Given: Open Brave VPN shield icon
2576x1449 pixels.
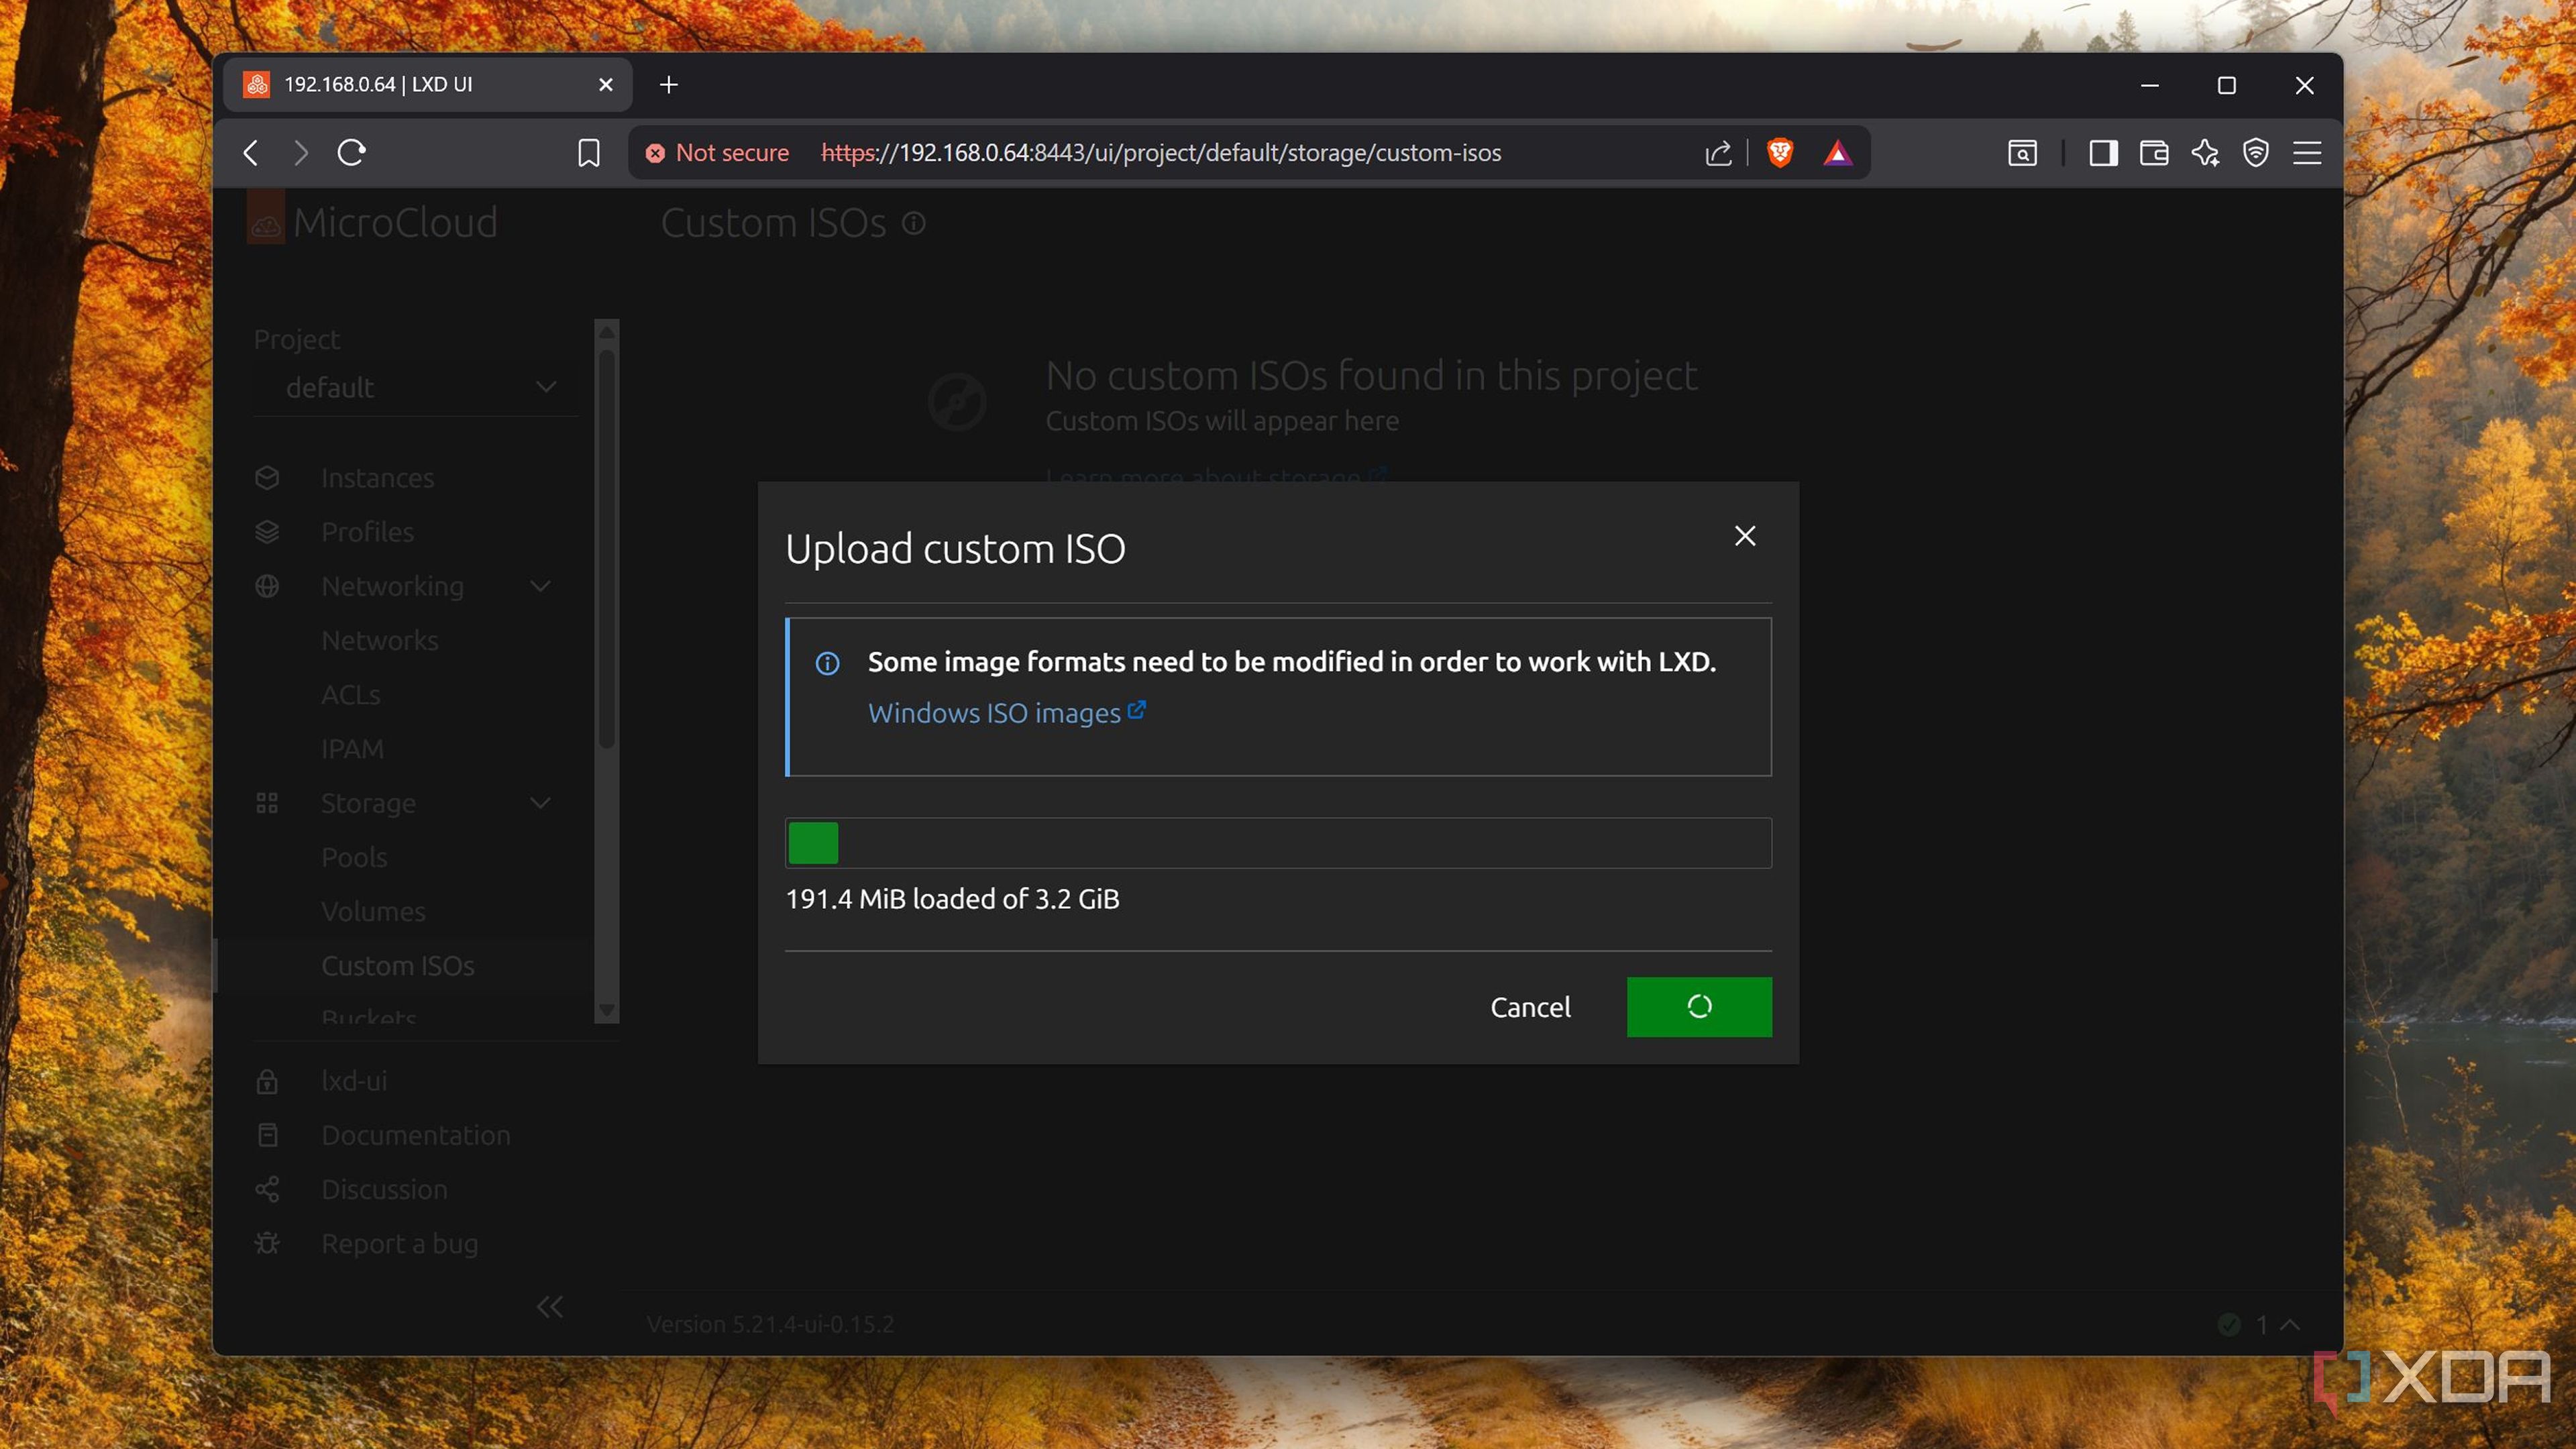Looking at the screenshot, I should pyautogui.click(x=2256, y=153).
